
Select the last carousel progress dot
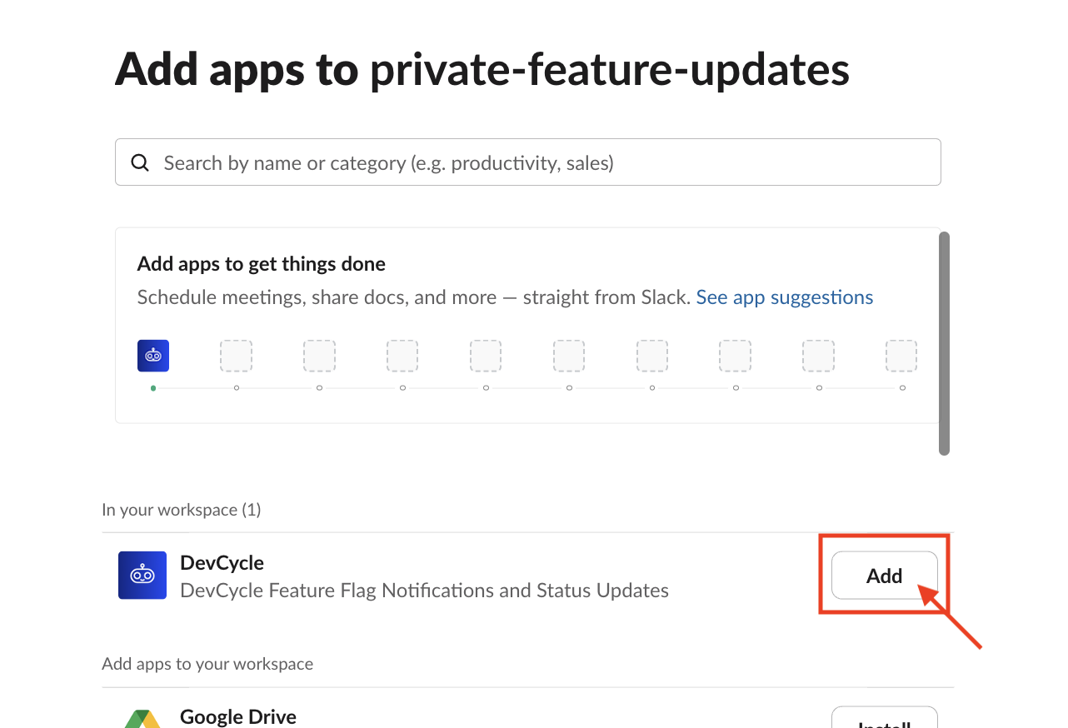(902, 387)
